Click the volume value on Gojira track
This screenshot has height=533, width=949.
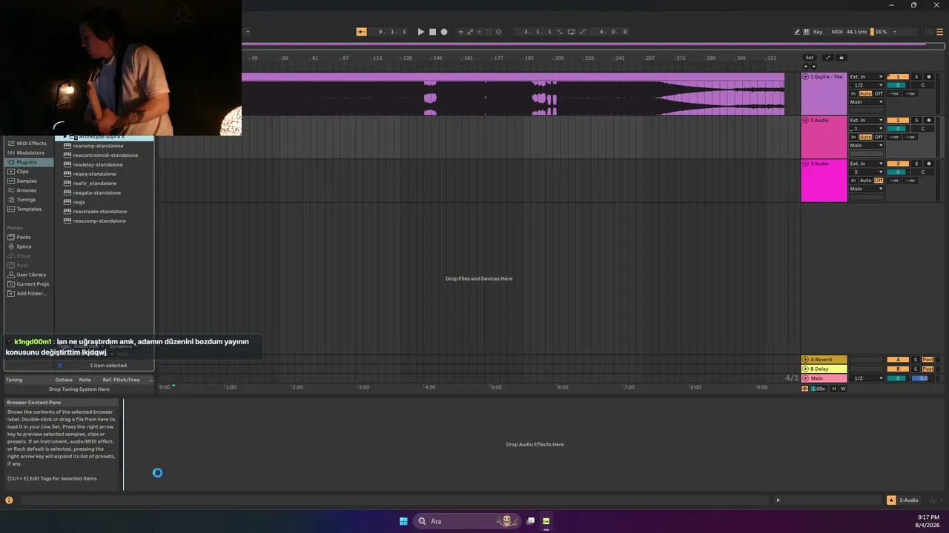pyautogui.click(x=898, y=85)
